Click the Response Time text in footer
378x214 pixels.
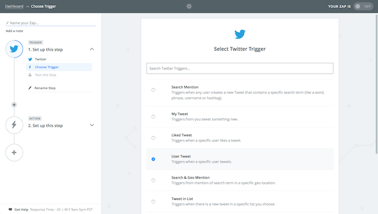pyautogui.click(x=61, y=209)
